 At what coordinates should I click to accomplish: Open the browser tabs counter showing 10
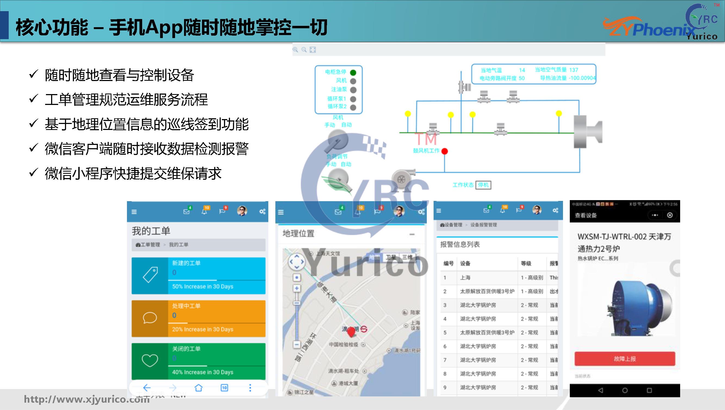click(x=224, y=388)
